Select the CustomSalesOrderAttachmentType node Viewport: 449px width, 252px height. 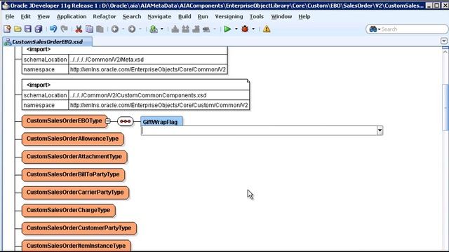pos(74,157)
